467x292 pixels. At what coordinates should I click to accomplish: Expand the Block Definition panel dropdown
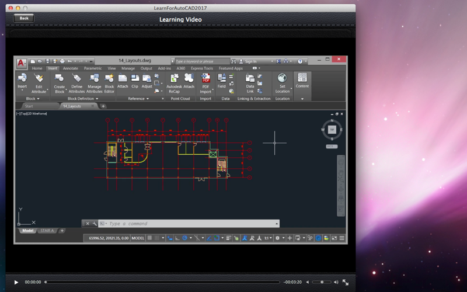point(82,99)
